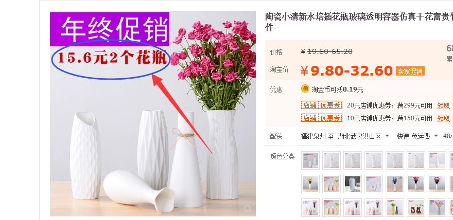
Task: Click the 店铺优惠券 badge beside 10元 coupon
Action: click(x=322, y=118)
